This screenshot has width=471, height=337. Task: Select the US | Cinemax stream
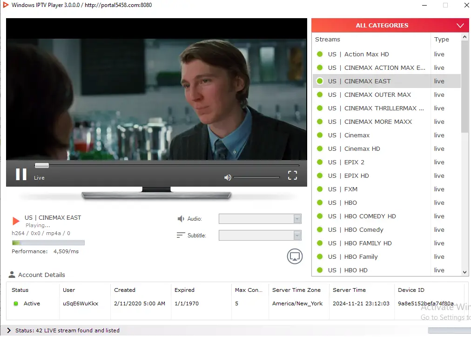[x=386, y=135]
